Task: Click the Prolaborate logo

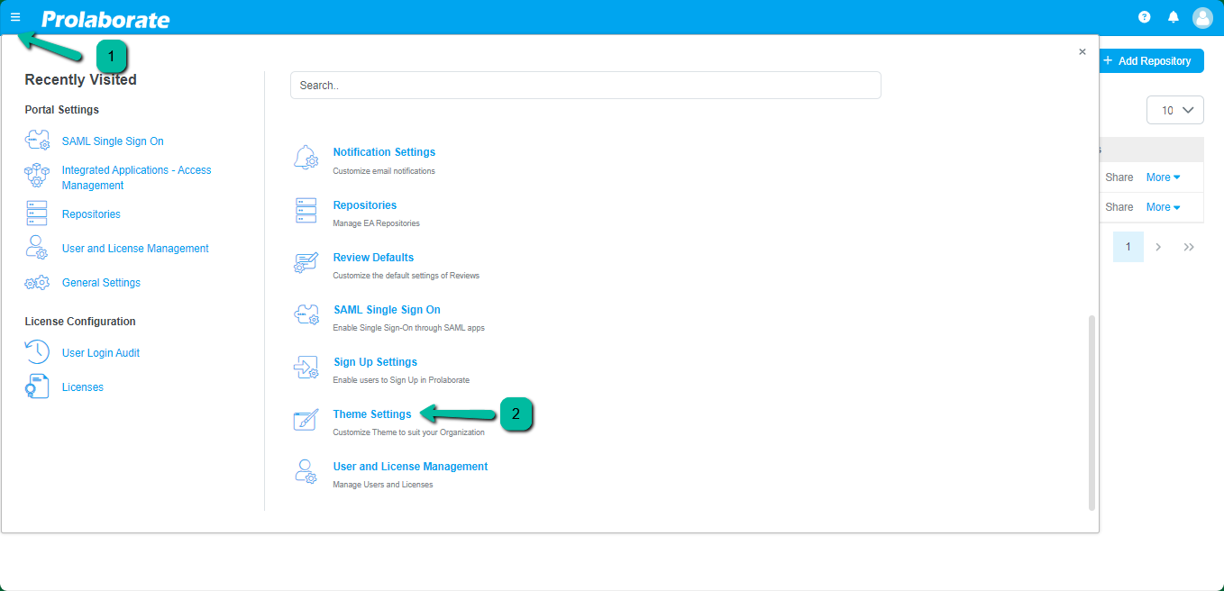Action: coord(105,18)
